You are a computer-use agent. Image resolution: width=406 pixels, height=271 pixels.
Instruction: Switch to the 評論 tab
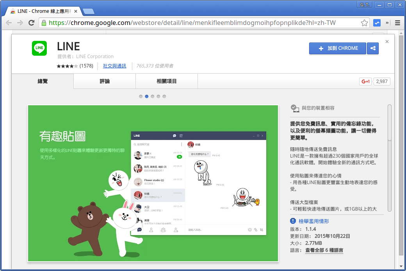coord(104,81)
